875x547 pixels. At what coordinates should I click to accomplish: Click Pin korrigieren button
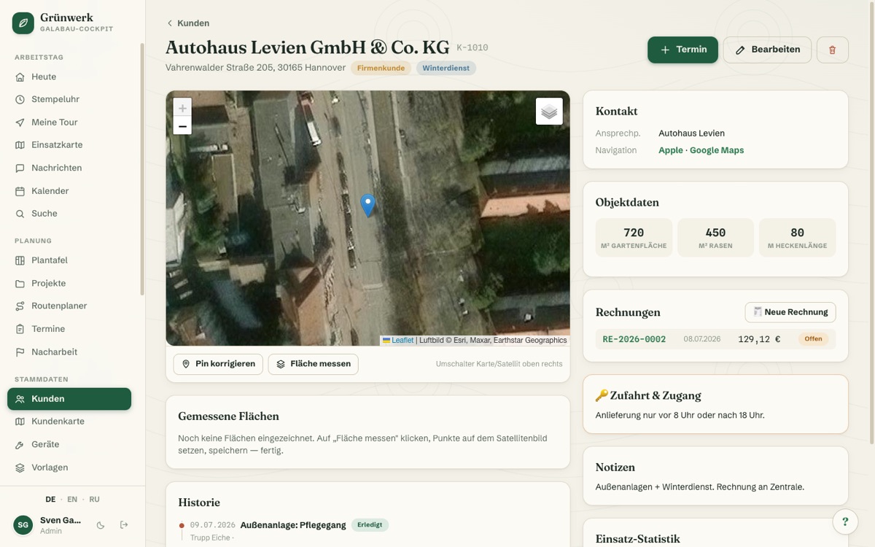pyautogui.click(x=218, y=364)
